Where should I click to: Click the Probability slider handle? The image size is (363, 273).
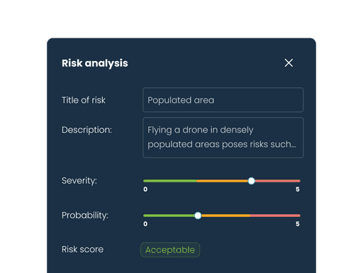pyautogui.click(x=198, y=216)
